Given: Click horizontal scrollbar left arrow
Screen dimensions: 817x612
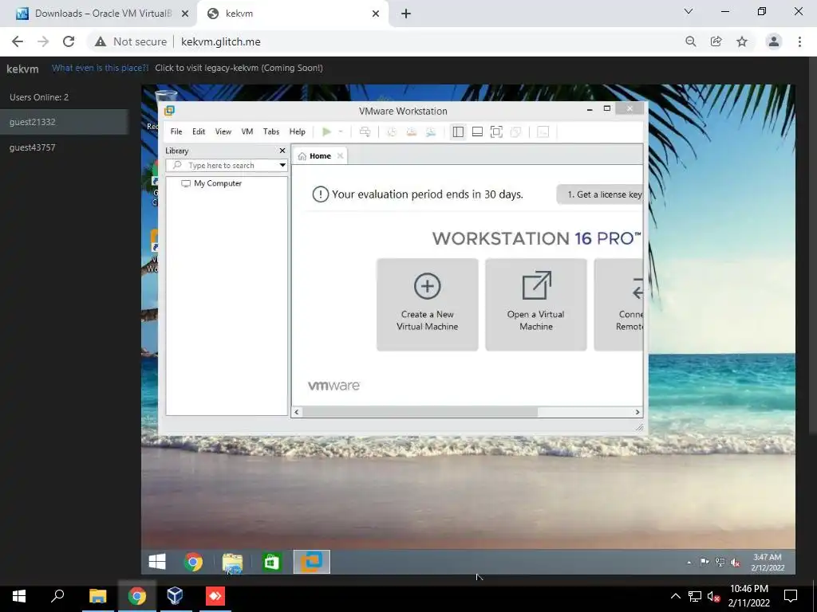Looking at the screenshot, I should pos(297,412).
